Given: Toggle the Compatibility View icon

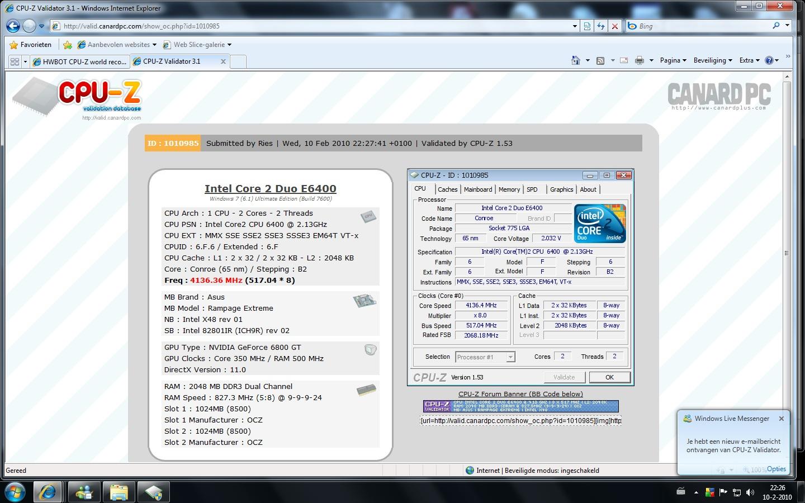Looking at the screenshot, I should coord(586,26).
